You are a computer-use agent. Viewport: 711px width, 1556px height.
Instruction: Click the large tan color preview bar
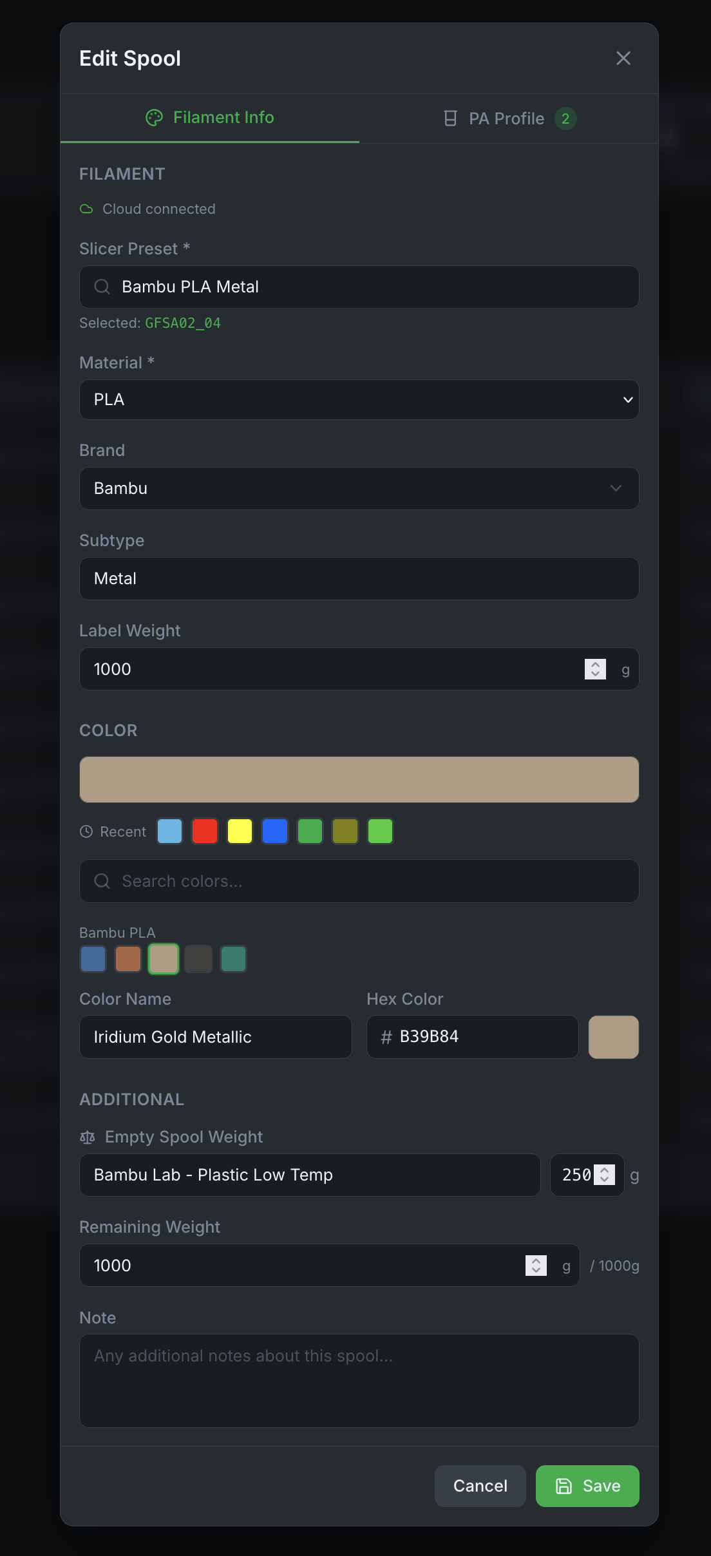coord(359,779)
